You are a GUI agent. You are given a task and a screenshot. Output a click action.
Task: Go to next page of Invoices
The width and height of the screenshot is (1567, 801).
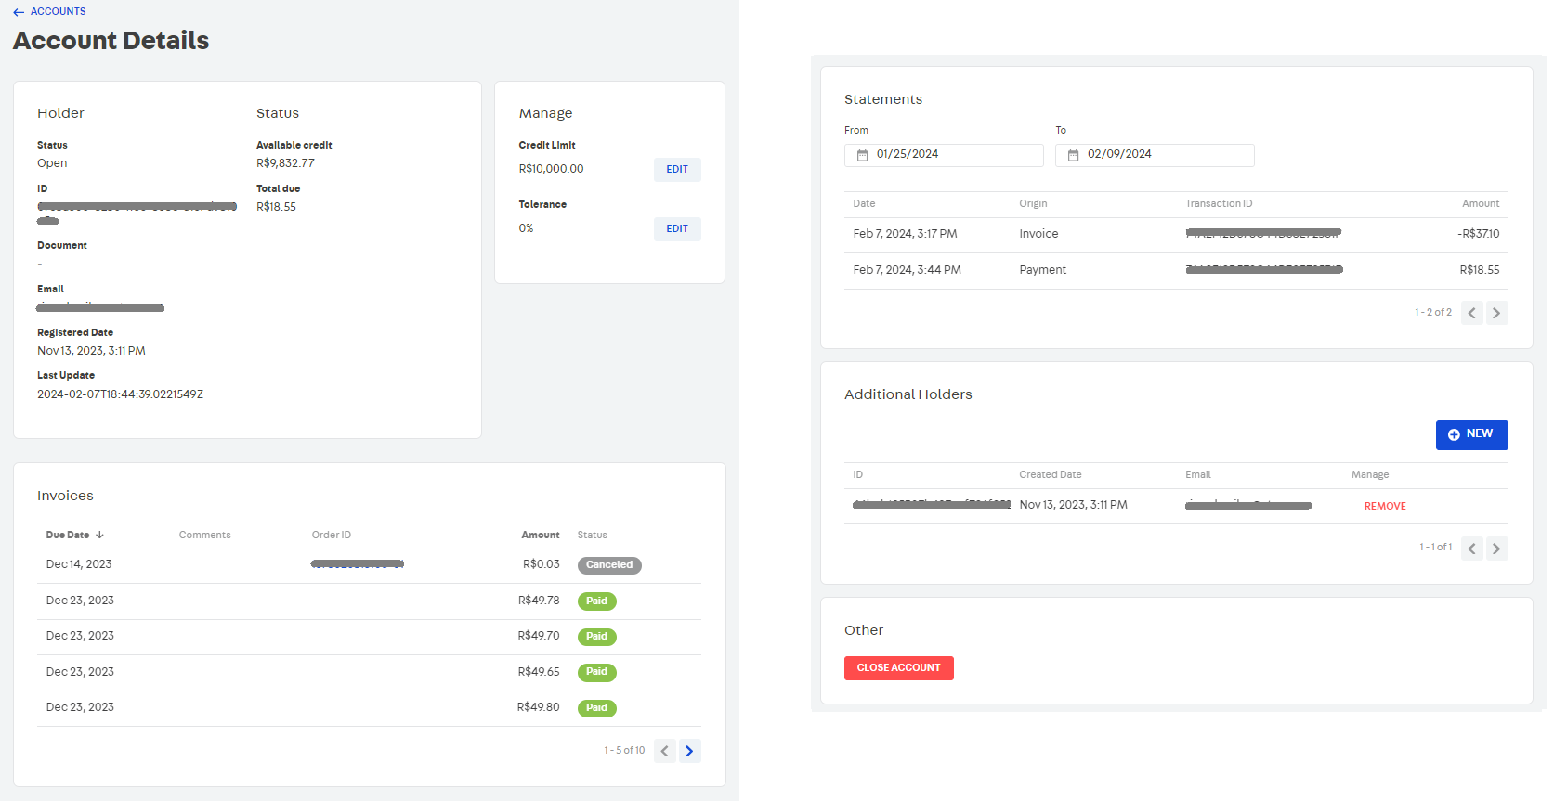[x=689, y=751]
